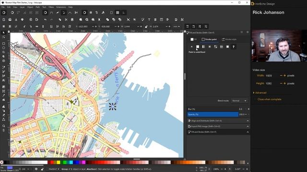This screenshot has height=172, width=307.
Task: Open the units dropdown in tool controls
Action: pos(177,27)
